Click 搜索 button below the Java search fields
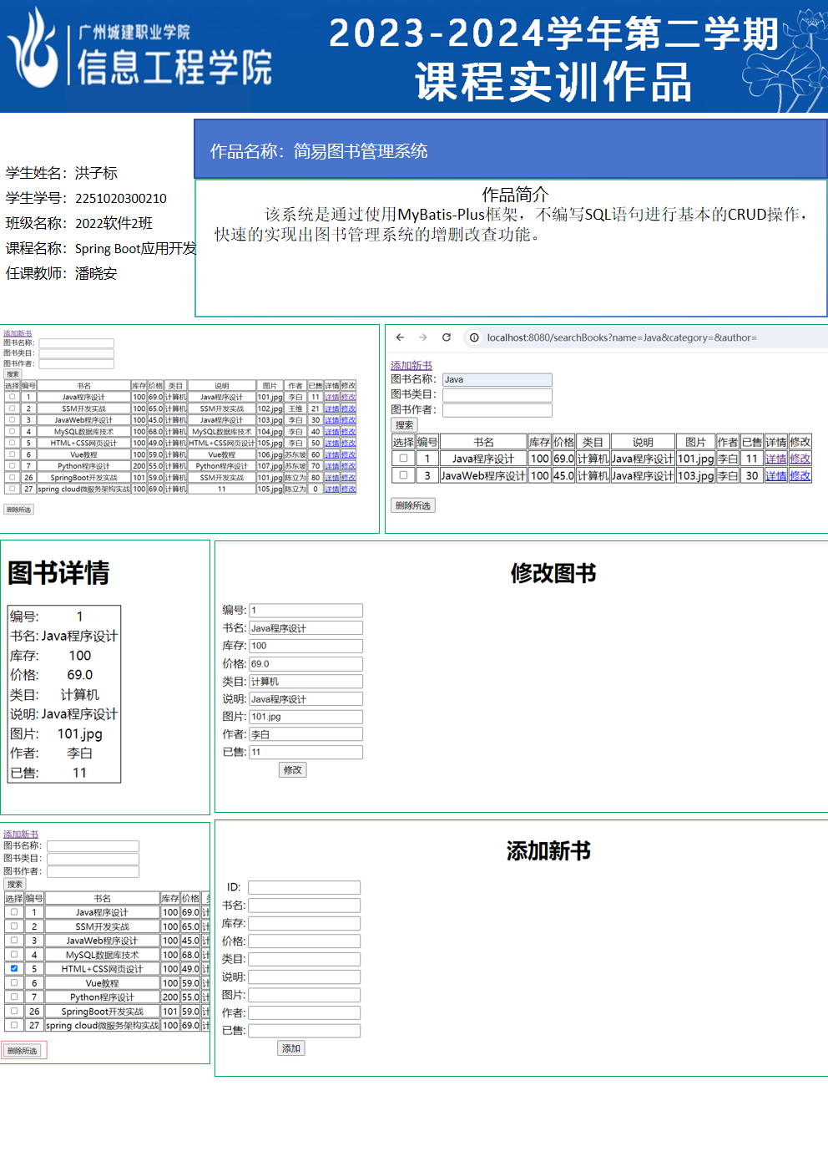Viewport: 828px width, 1172px height. [x=405, y=425]
